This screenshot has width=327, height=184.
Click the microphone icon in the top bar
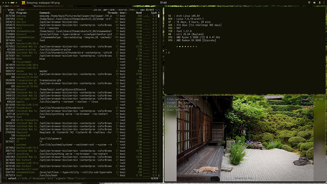pyautogui.click(x=320, y=3)
